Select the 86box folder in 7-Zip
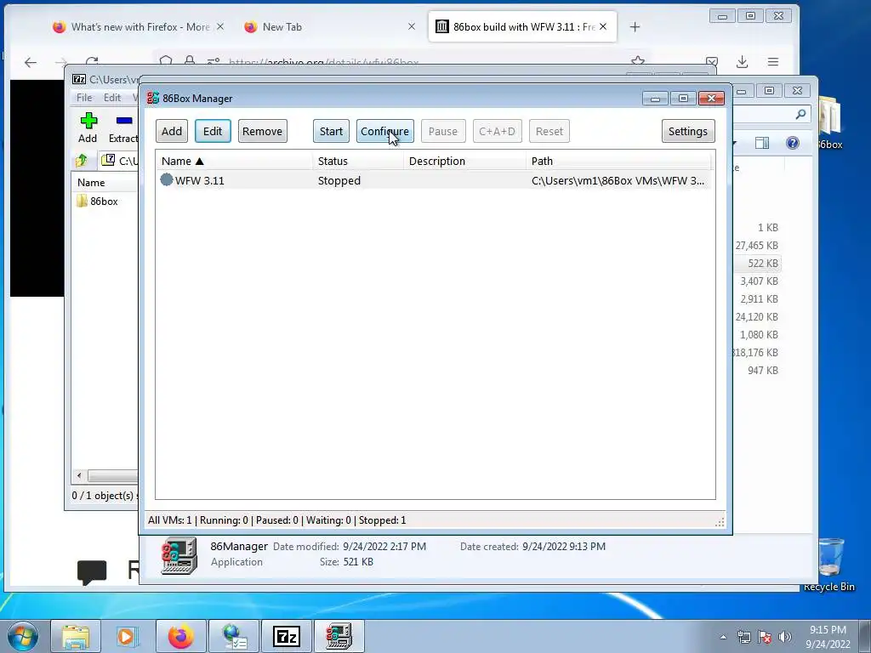Screen dimensions: 871x653 pos(103,201)
